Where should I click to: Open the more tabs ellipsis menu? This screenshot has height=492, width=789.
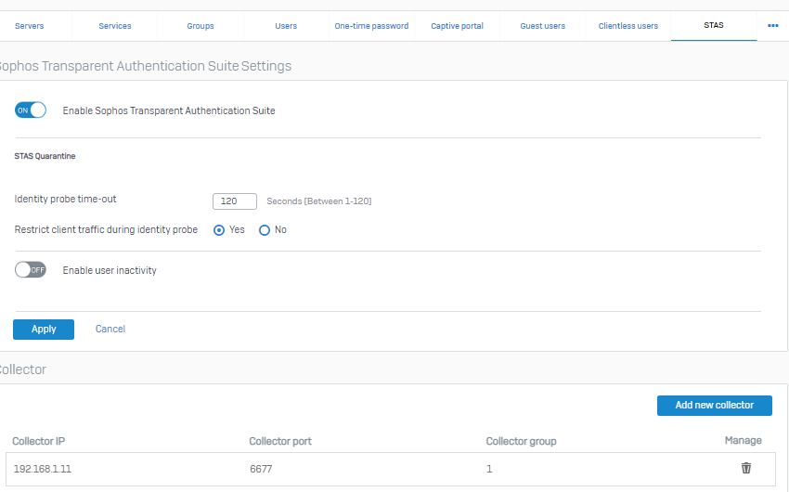coord(773,26)
